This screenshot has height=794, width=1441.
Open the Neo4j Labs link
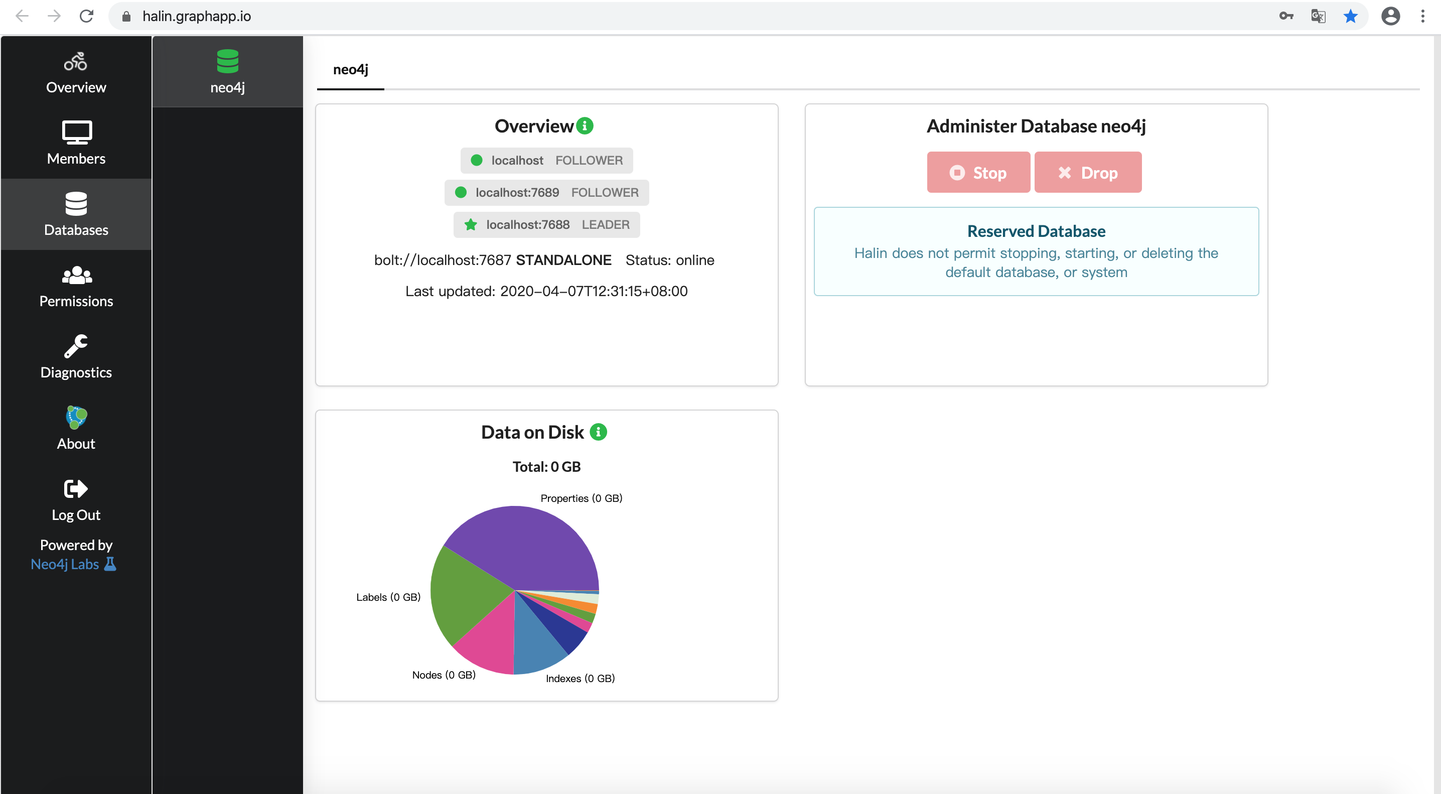pyautogui.click(x=65, y=564)
